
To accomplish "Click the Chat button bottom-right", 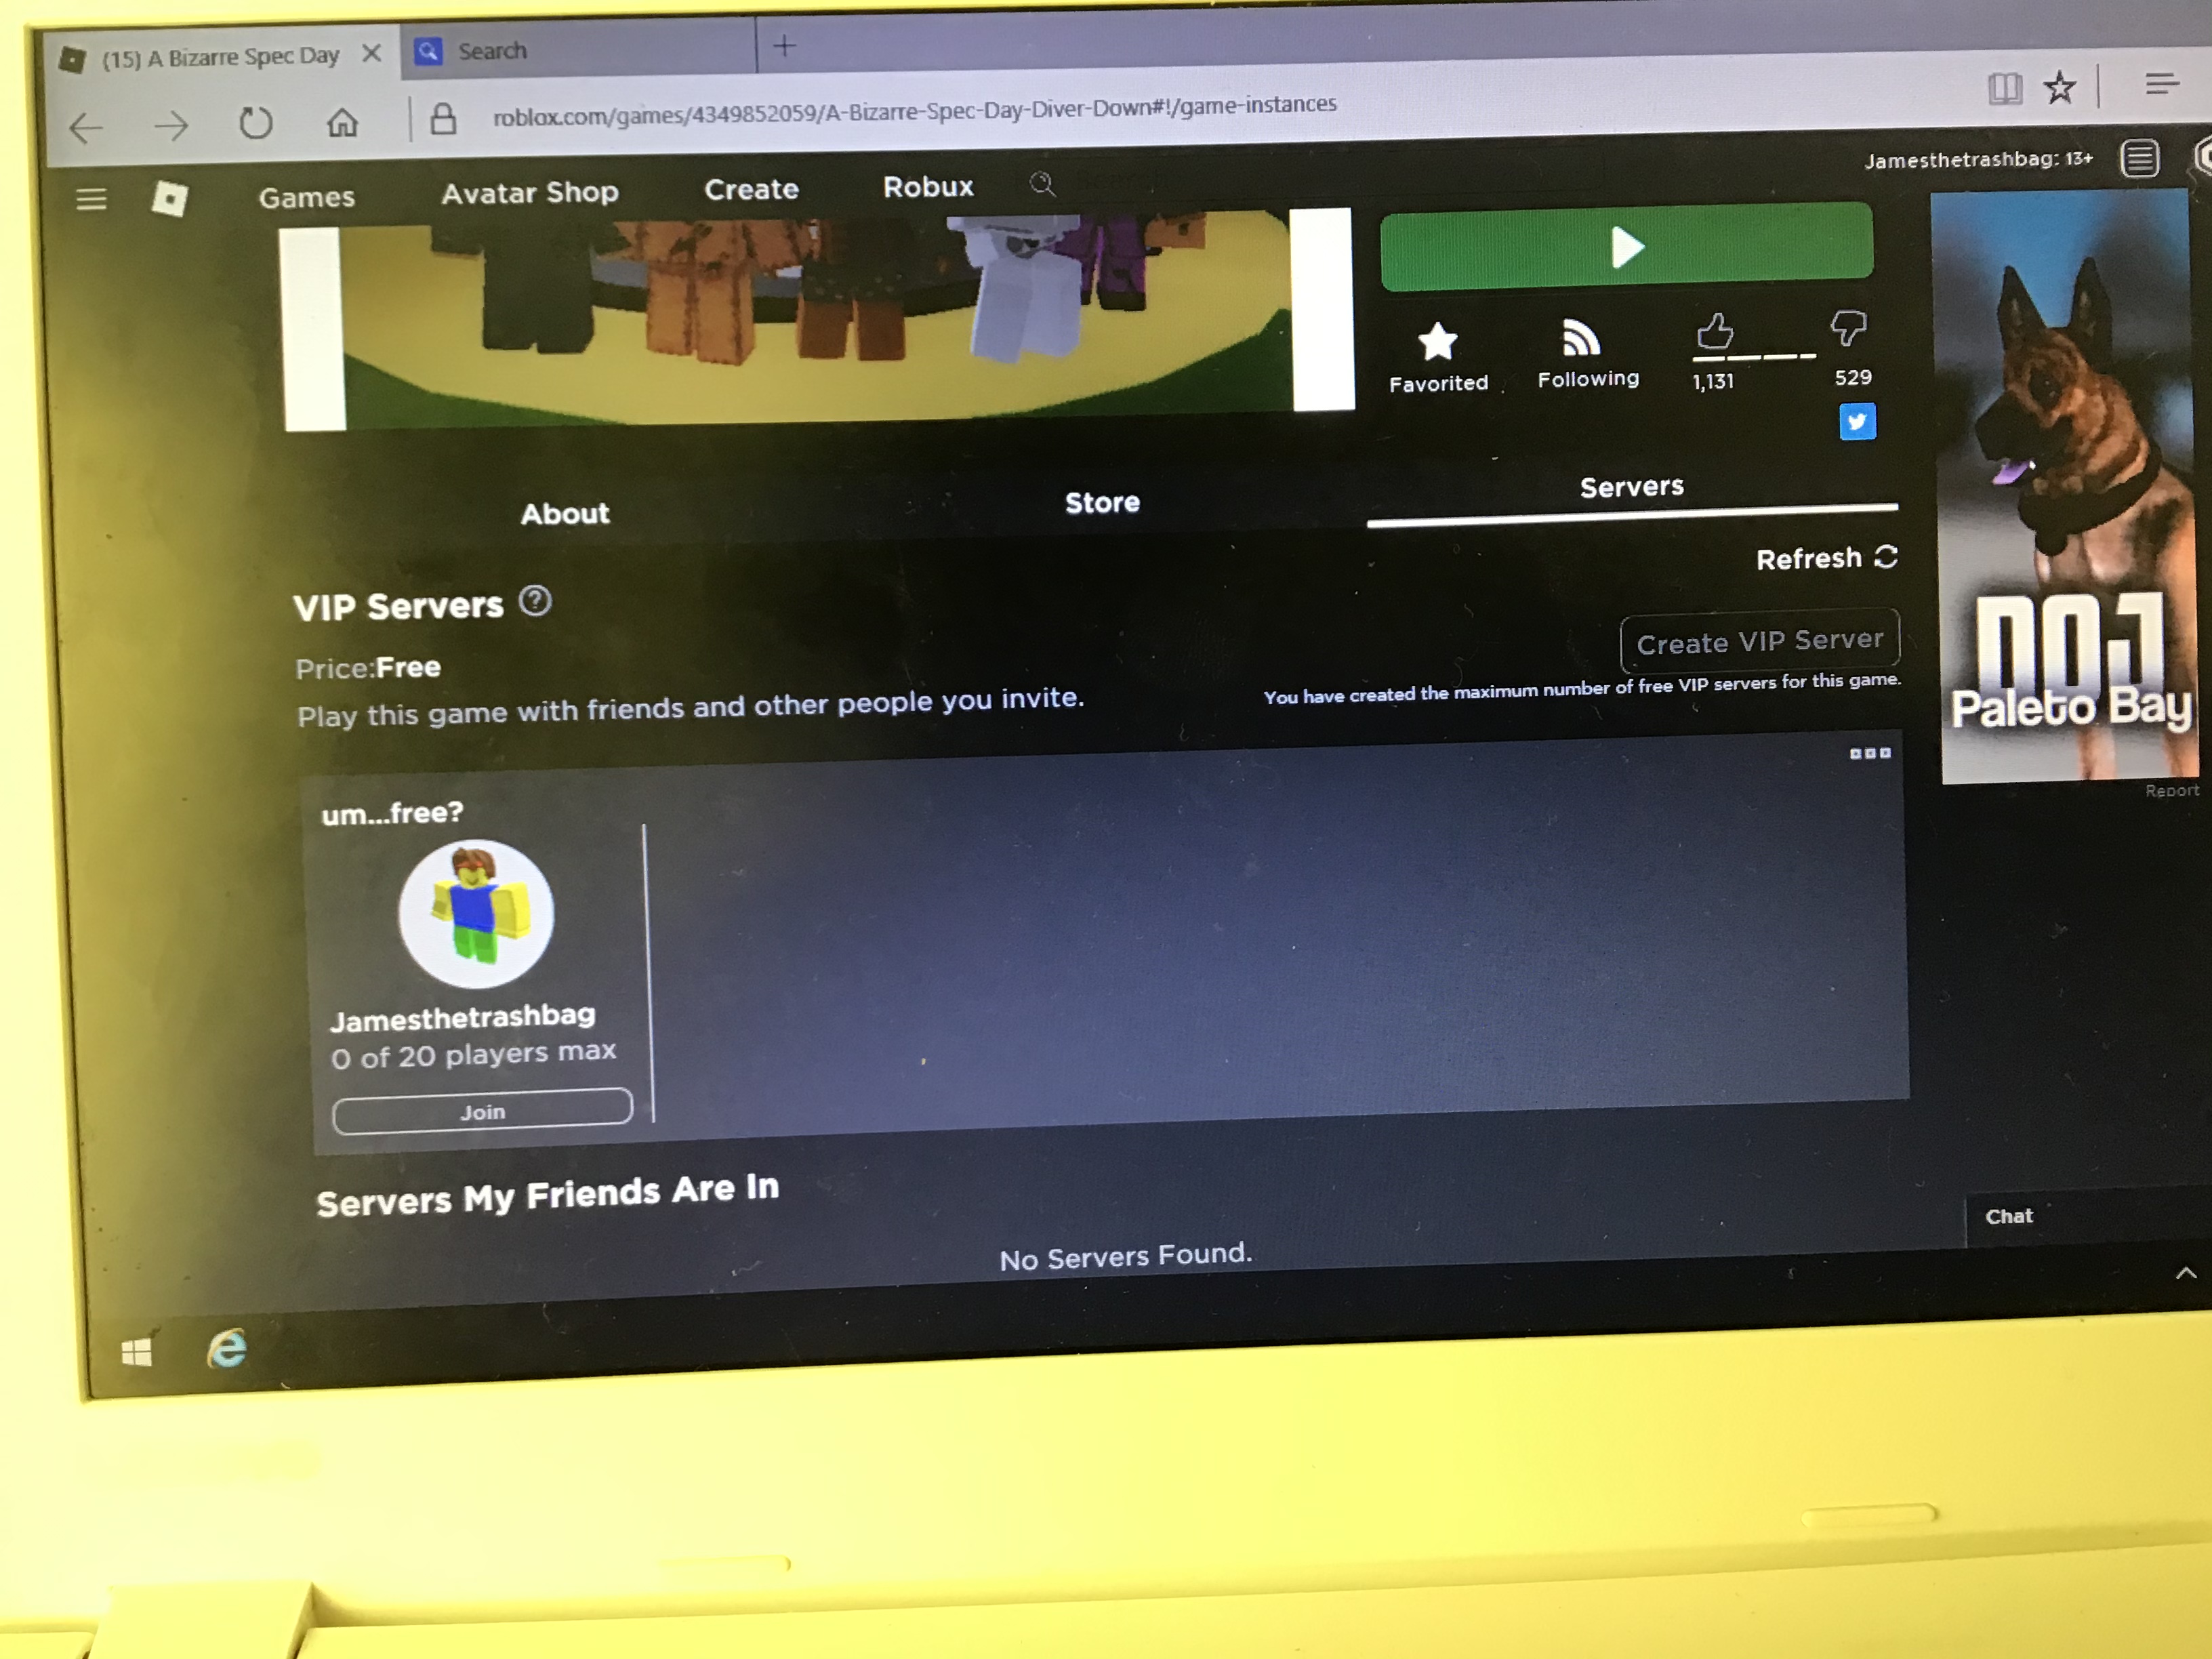I will coord(2010,1214).
